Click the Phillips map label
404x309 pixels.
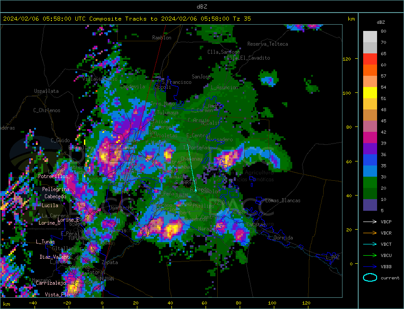[x=203, y=206]
